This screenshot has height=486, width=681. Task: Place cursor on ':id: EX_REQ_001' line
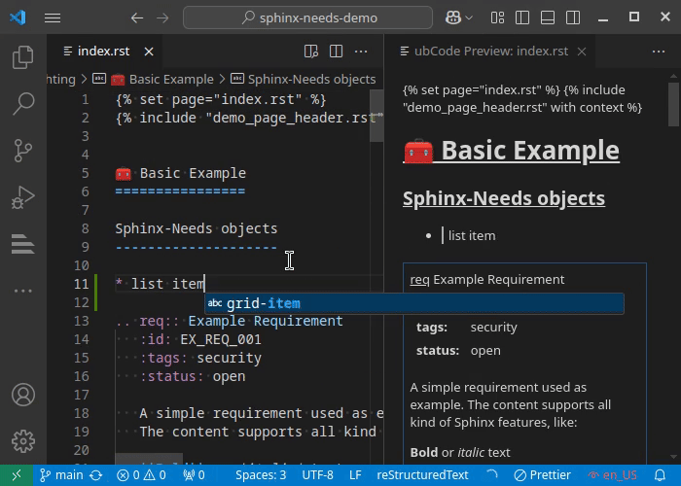coord(200,339)
